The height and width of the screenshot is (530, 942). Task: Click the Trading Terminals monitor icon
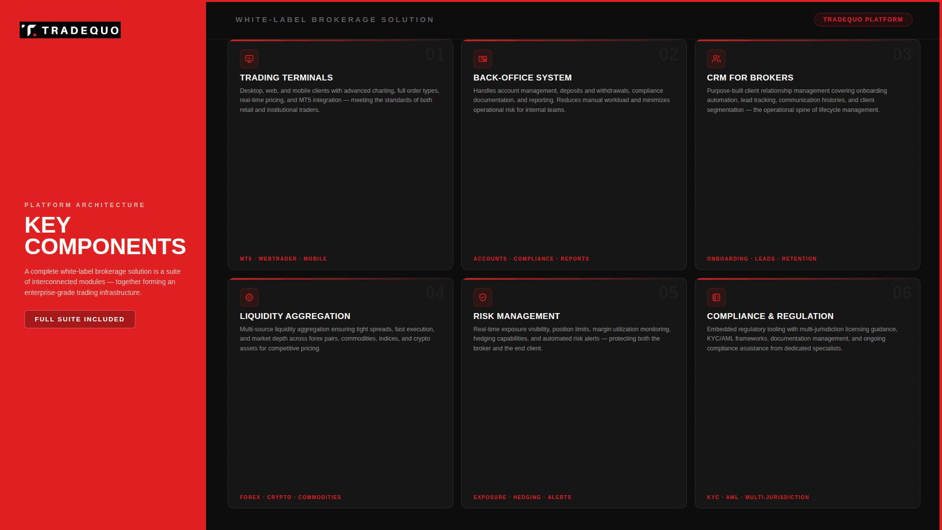point(249,59)
